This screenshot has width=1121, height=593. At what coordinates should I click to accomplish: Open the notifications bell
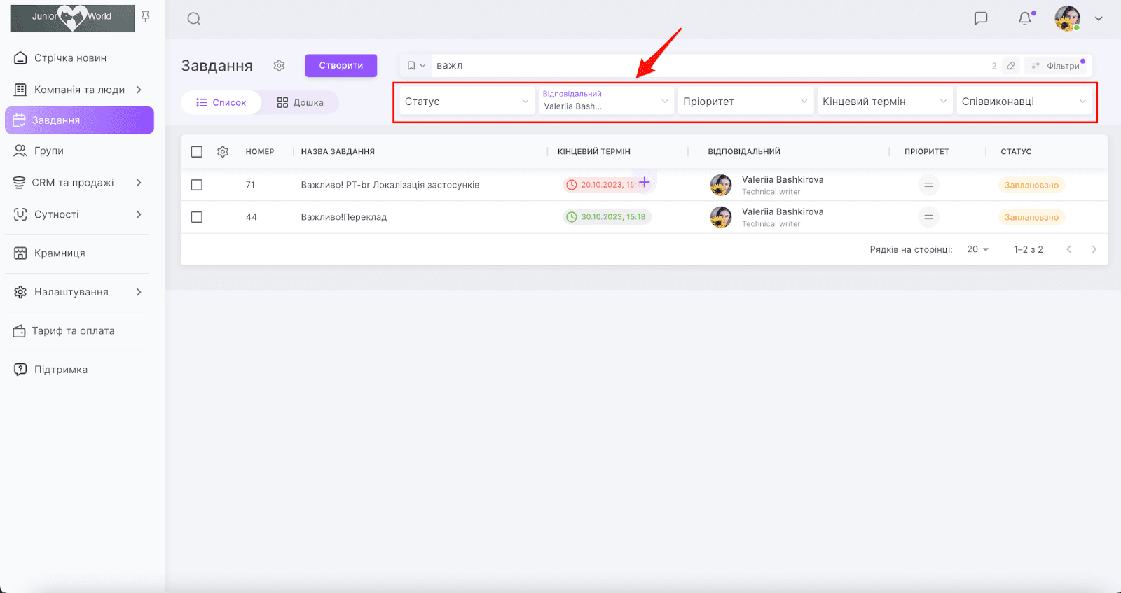(x=1024, y=18)
